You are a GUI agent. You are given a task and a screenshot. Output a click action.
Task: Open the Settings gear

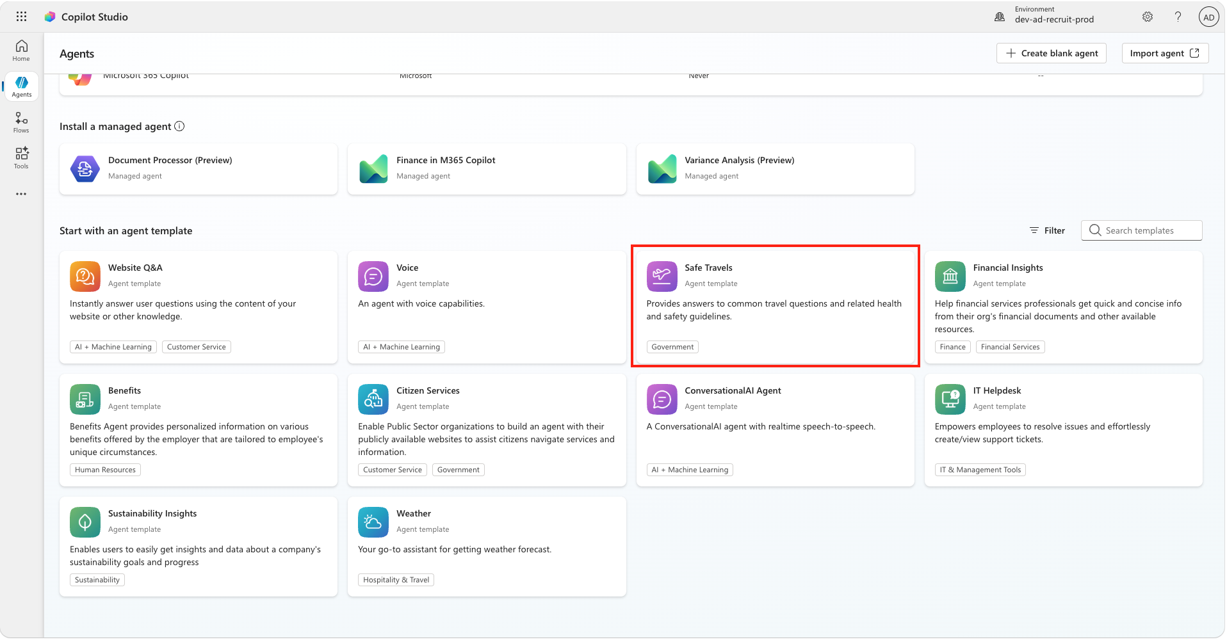1148,17
